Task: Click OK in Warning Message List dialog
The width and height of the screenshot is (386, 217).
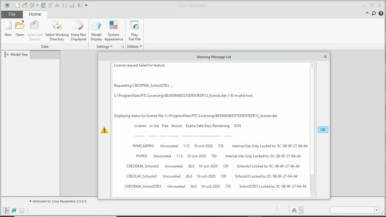Action: coord(323,129)
